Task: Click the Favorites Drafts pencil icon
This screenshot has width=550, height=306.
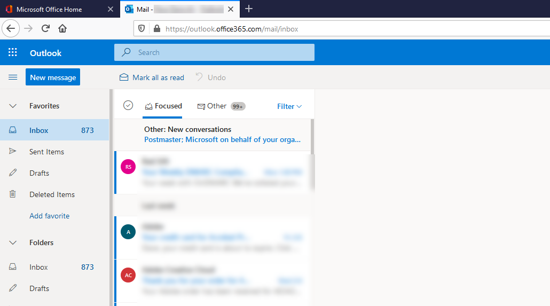Action: click(13, 172)
